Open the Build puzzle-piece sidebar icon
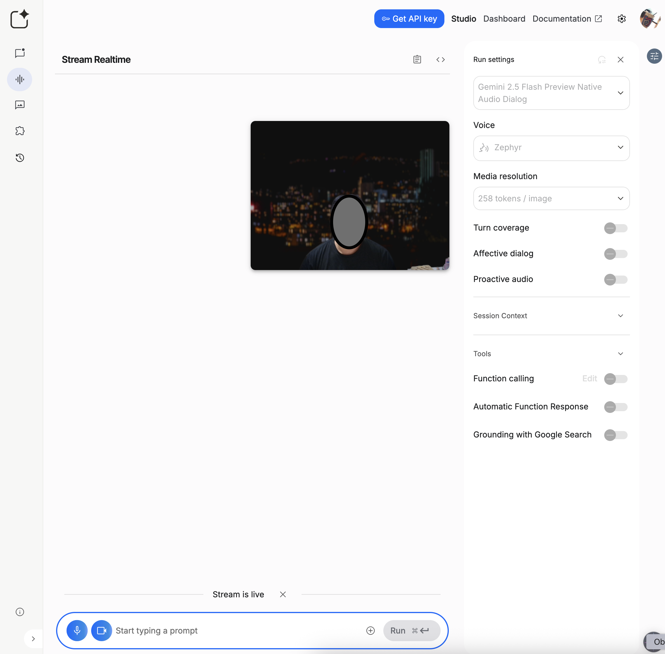 (20, 131)
